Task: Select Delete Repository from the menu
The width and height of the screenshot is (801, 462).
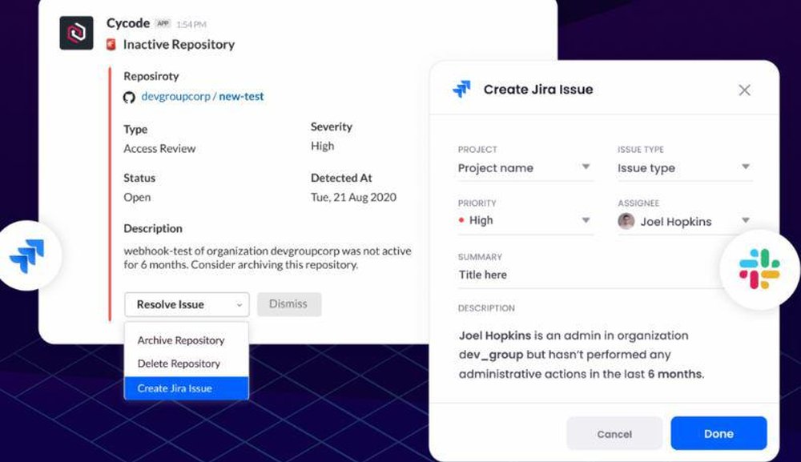Action: pyautogui.click(x=179, y=364)
